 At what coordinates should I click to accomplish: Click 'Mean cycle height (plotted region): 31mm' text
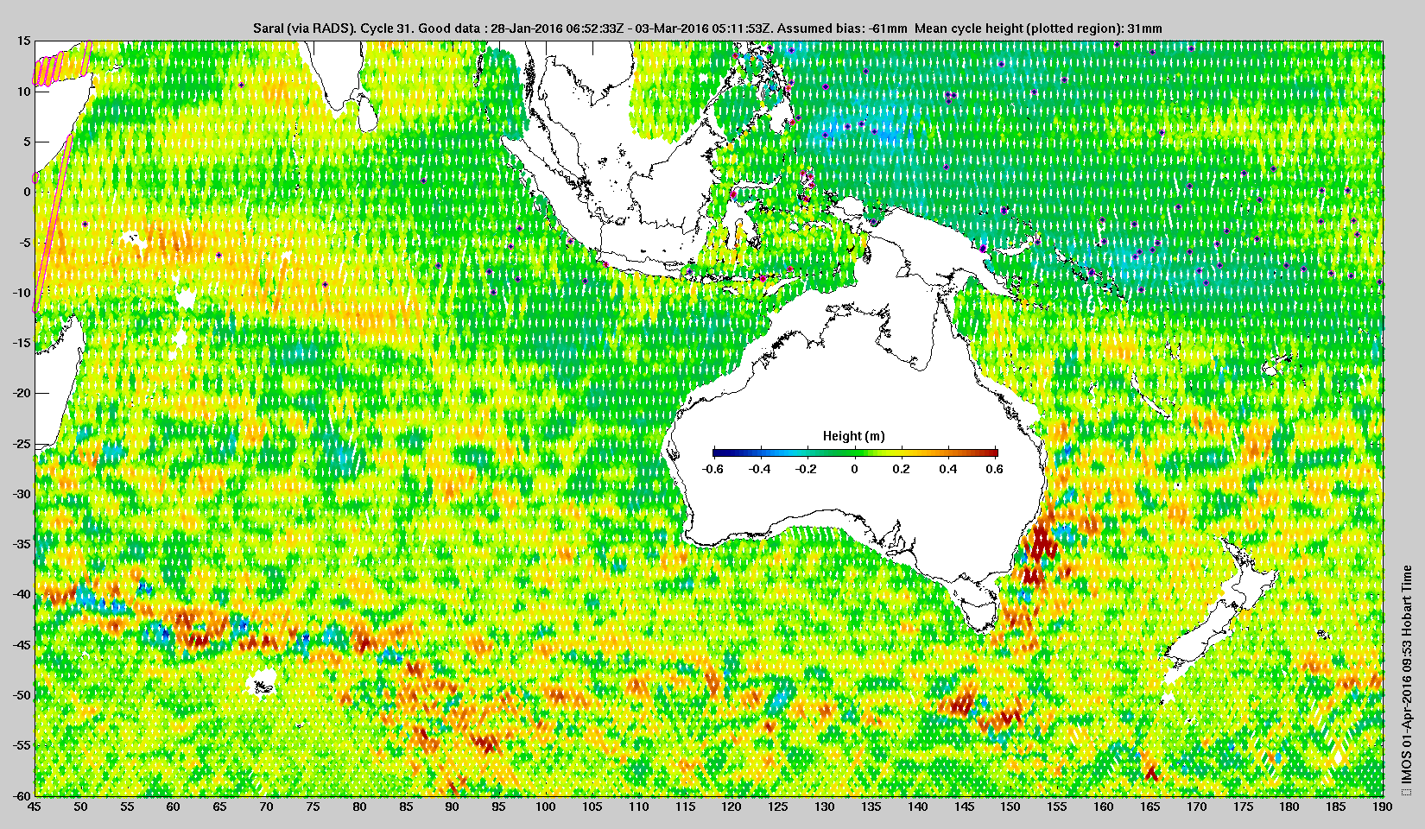tap(1038, 28)
